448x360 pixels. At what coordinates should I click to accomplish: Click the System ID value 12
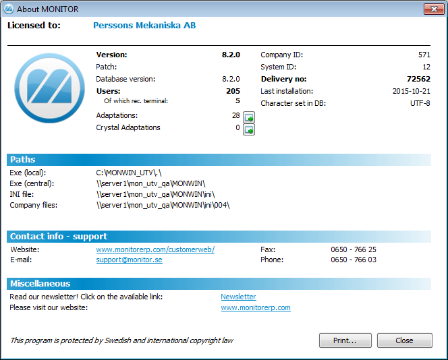426,67
